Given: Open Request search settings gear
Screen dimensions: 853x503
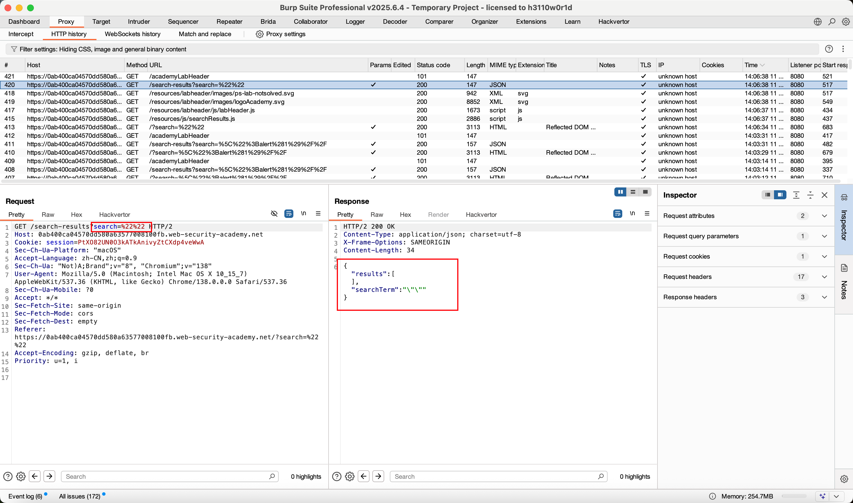Looking at the screenshot, I should tap(21, 476).
